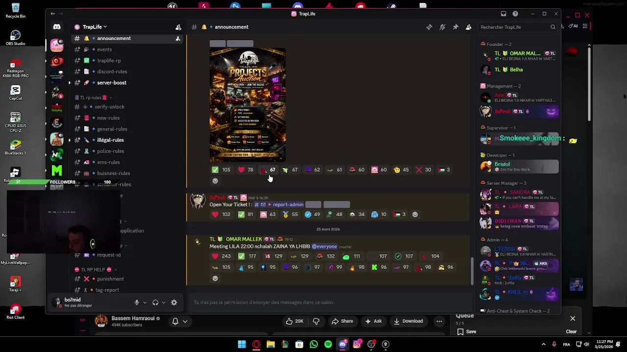Toggle green K reaction showing 96

tap(379, 267)
